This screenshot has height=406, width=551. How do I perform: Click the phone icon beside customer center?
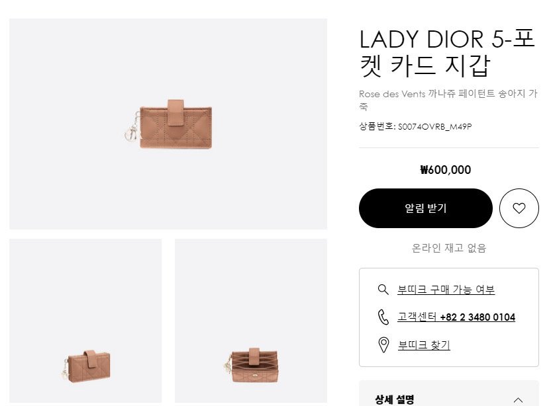383,317
